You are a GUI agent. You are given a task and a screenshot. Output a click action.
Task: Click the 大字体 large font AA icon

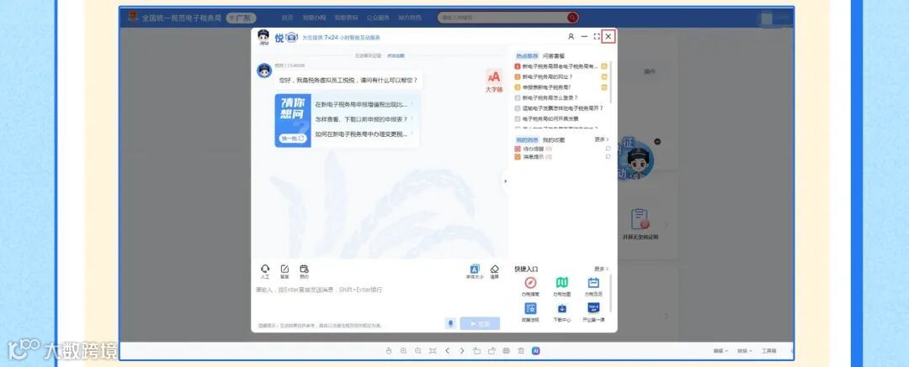494,77
